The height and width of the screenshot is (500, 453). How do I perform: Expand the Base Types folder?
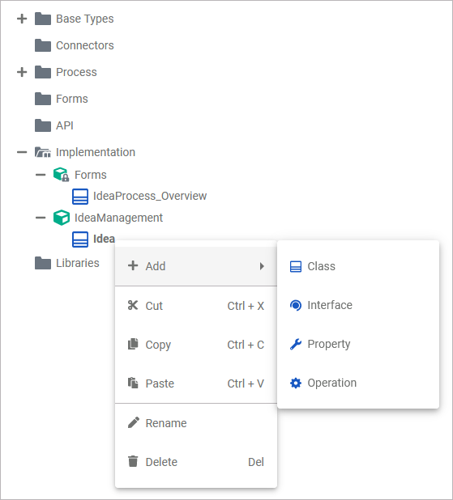click(22, 19)
